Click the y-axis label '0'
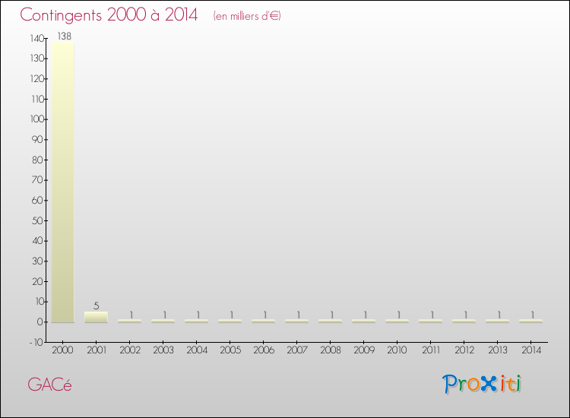570x418 pixels. click(x=40, y=322)
